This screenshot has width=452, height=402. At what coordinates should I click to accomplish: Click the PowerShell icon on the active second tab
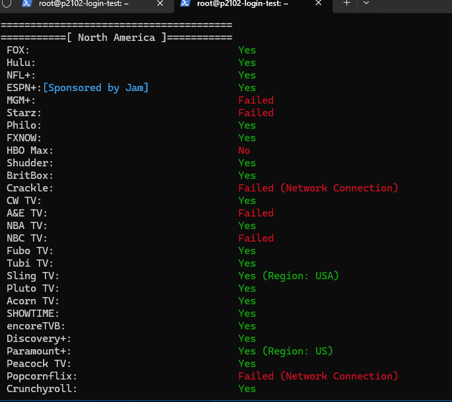point(185,3)
